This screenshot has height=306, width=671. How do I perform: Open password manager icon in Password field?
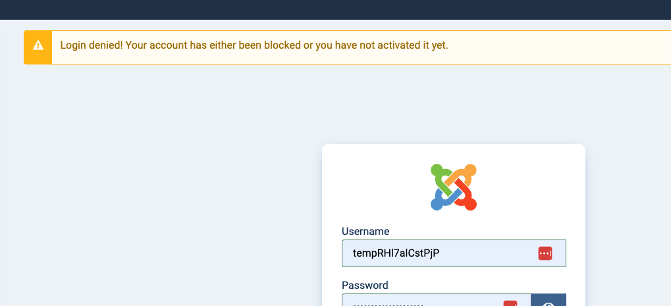[x=509, y=303]
